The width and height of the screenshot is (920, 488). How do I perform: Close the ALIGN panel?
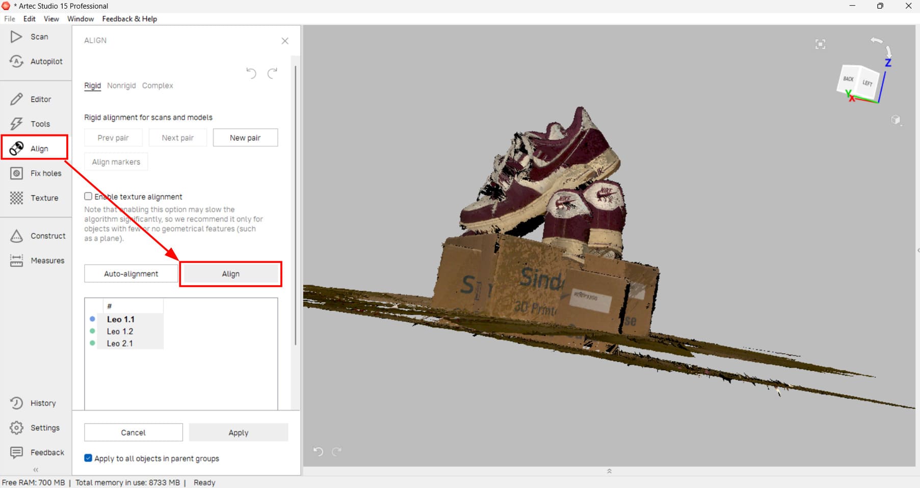coord(285,41)
